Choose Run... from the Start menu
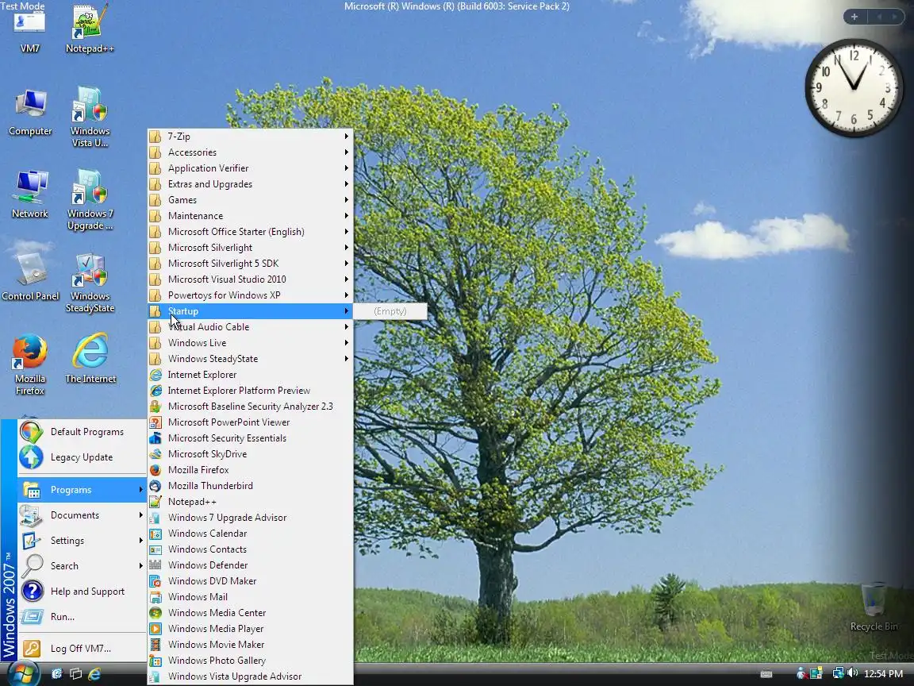The image size is (914, 686). (82, 617)
